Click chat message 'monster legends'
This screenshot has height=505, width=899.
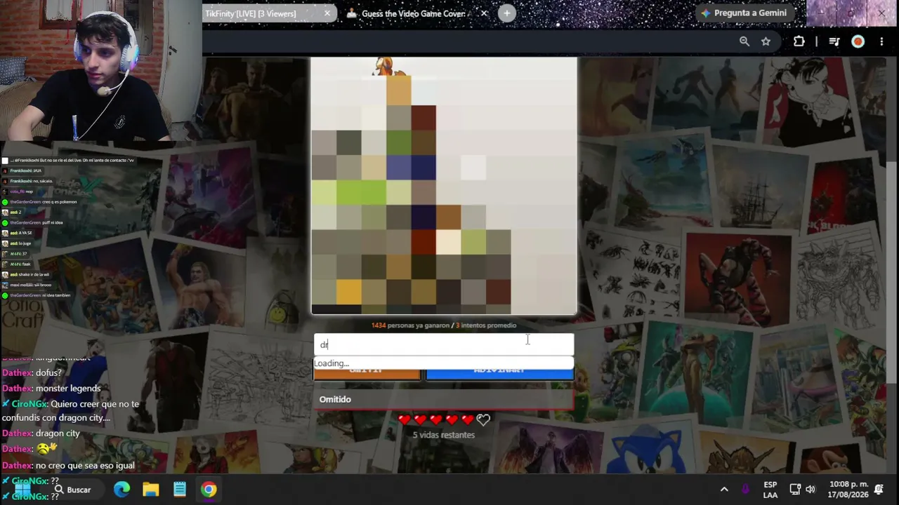(68, 389)
